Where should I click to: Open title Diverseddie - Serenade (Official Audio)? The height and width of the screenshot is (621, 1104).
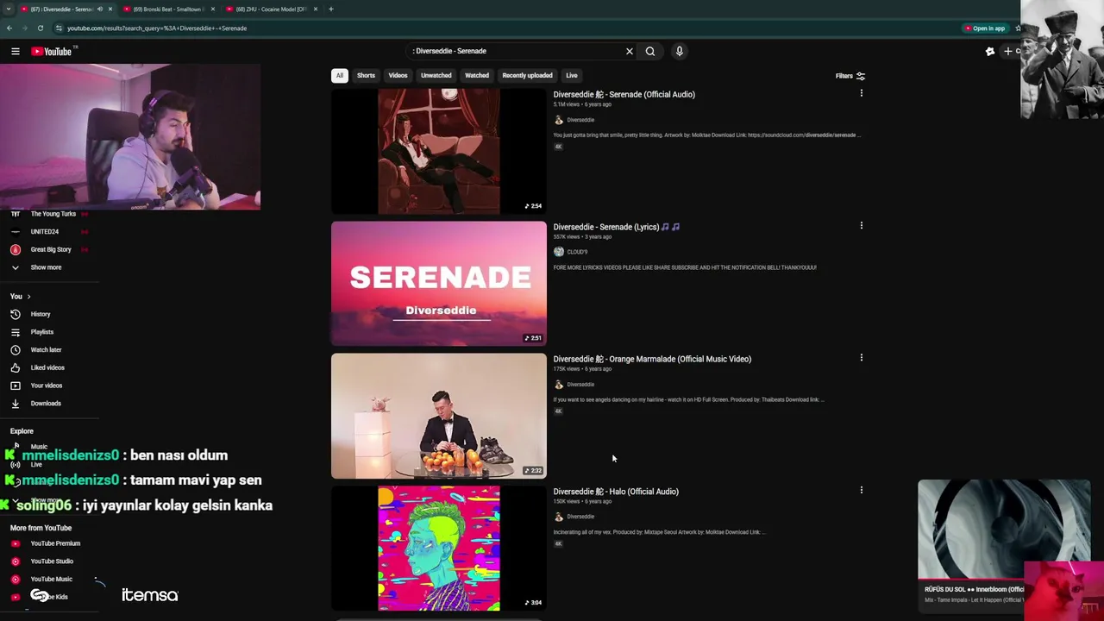click(624, 94)
